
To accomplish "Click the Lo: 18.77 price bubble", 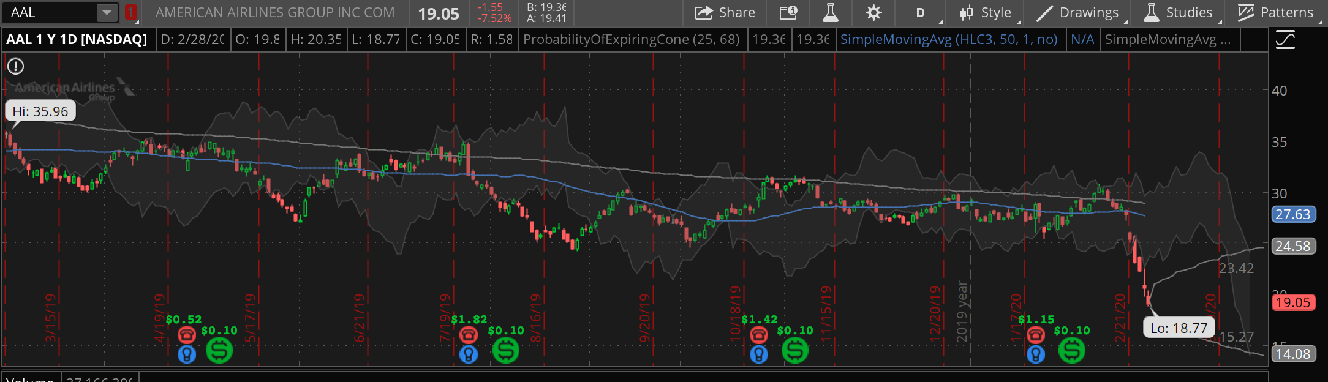I will 1179,328.
